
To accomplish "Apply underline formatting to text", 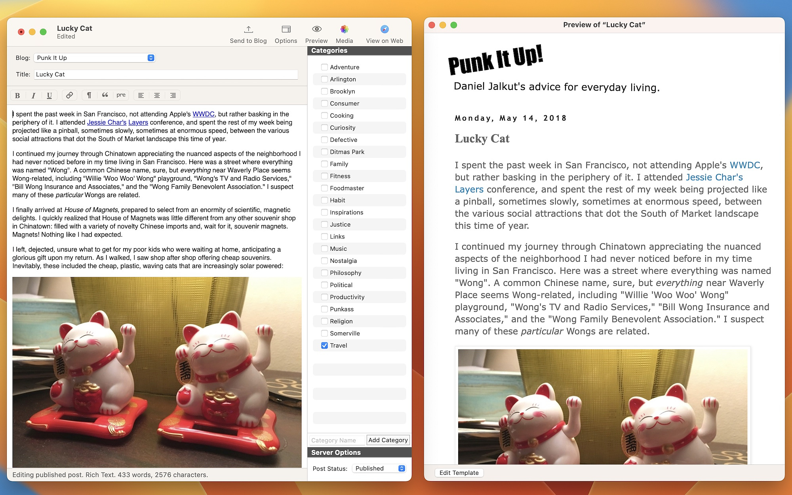I will (48, 95).
